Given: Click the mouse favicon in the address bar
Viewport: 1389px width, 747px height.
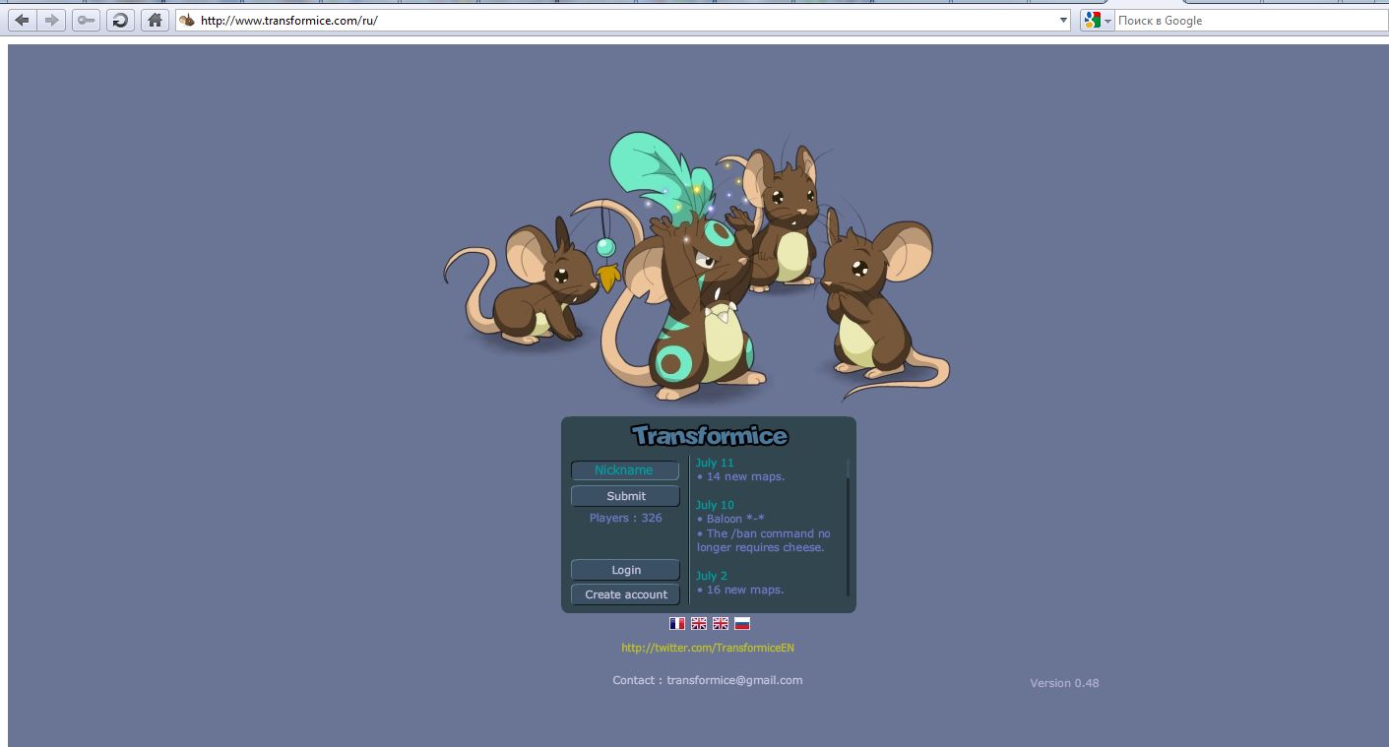Looking at the screenshot, I should pos(187,20).
